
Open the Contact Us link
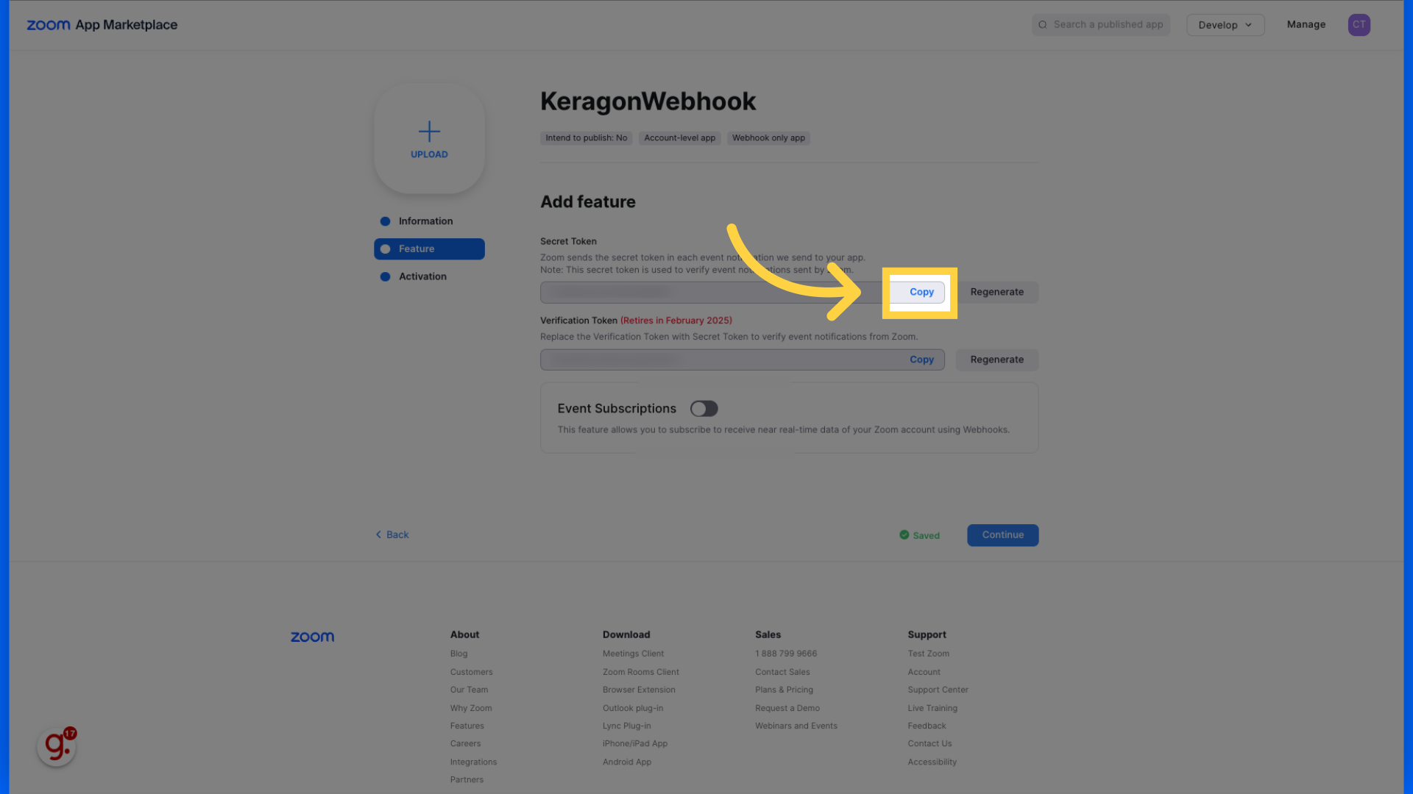coord(929,744)
